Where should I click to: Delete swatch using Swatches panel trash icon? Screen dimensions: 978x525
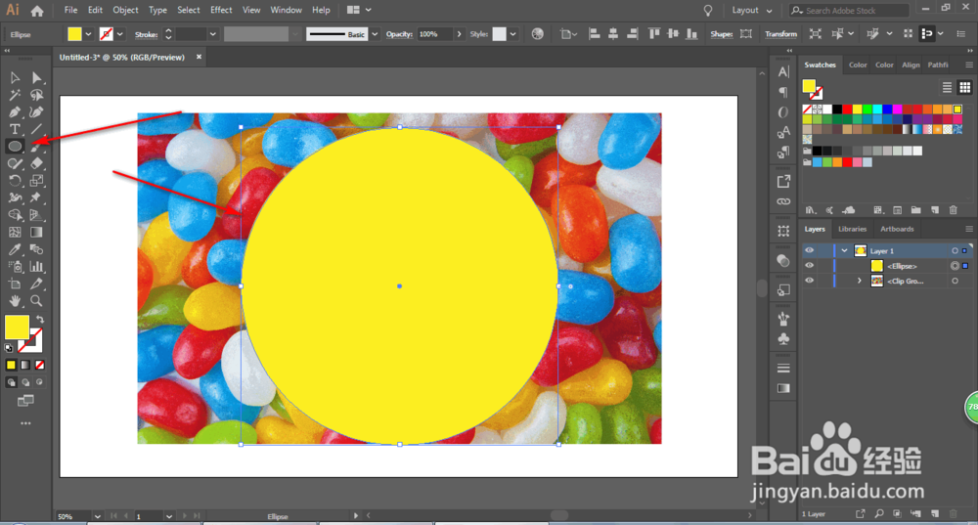click(x=953, y=210)
